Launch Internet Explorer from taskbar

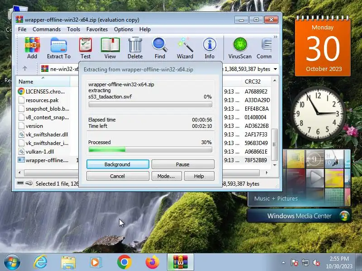click(40, 262)
